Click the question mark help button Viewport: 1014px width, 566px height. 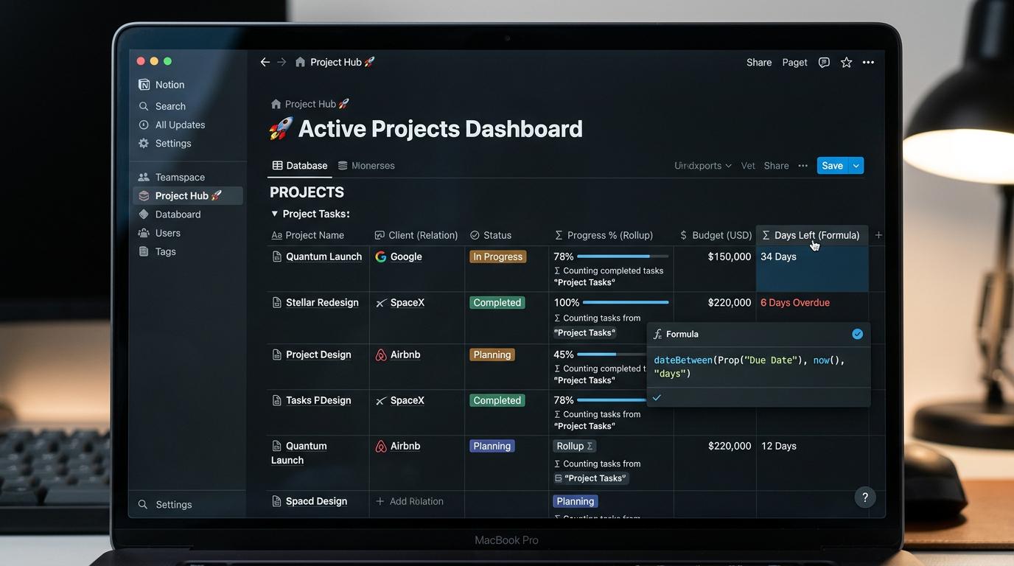coord(865,497)
